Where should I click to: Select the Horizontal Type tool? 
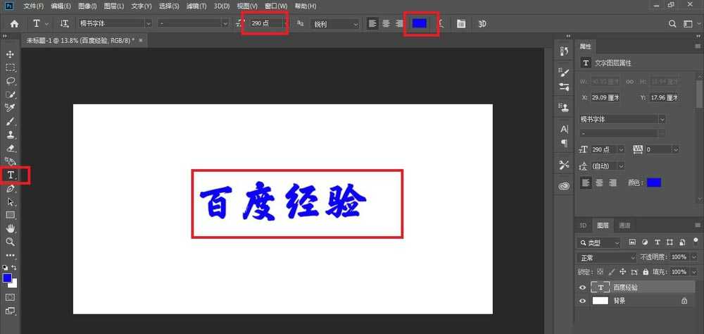(x=11, y=175)
